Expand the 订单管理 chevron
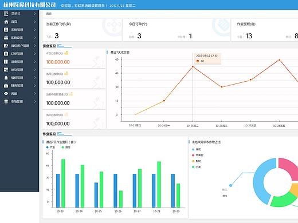The height and width of the screenshot is (223, 298). coord(34,54)
